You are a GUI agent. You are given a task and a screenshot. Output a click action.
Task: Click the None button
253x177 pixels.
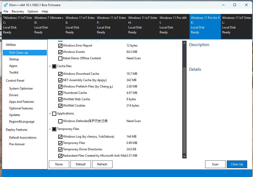click(59, 164)
